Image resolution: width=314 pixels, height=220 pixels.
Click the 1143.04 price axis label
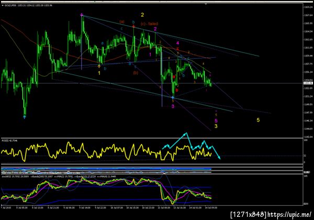pos(308,137)
